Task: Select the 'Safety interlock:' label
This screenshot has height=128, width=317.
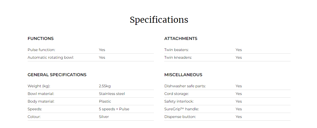Action: click(179, 101)
